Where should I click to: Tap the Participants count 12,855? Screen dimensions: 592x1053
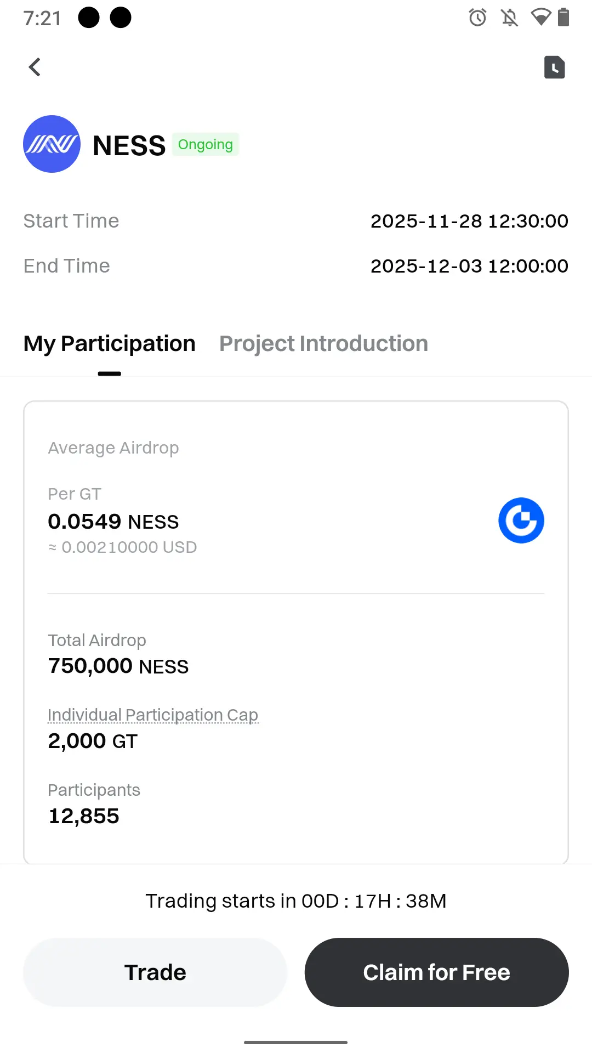pyautogui.click(x=84, y=816)
